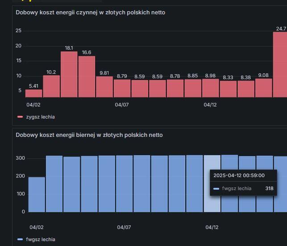Image resolution: width=287 pixels, height=246 pixels.
Task: Click the tooltip timestamp 2025-04-12 00:59:00
Action: point(239,175)
